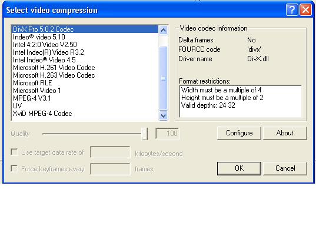Click the Driver name value DivX.dll
The height and width of the screenshot is (226, 316).
pos(258,59)
